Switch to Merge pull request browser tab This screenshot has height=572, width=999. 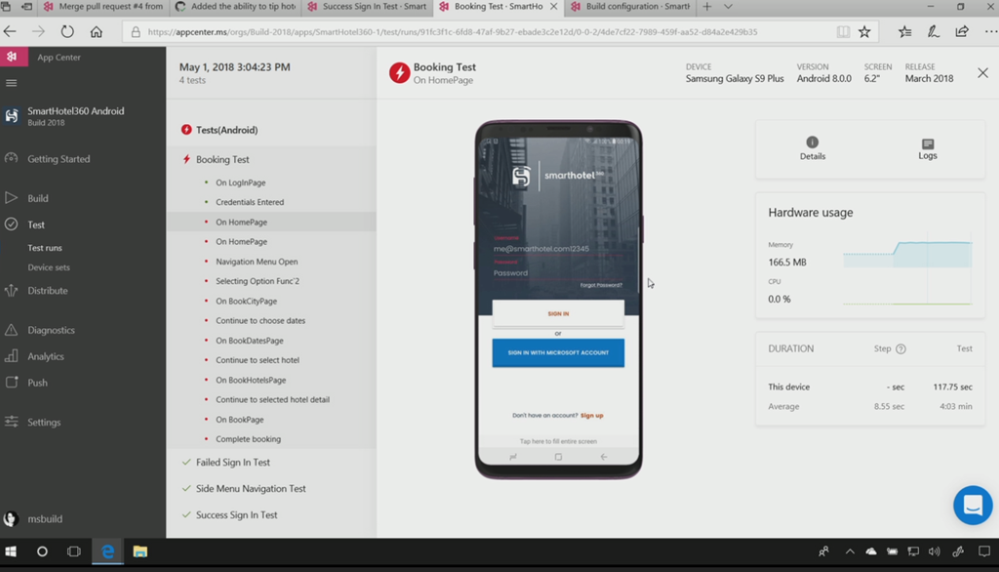coord(103,7)
